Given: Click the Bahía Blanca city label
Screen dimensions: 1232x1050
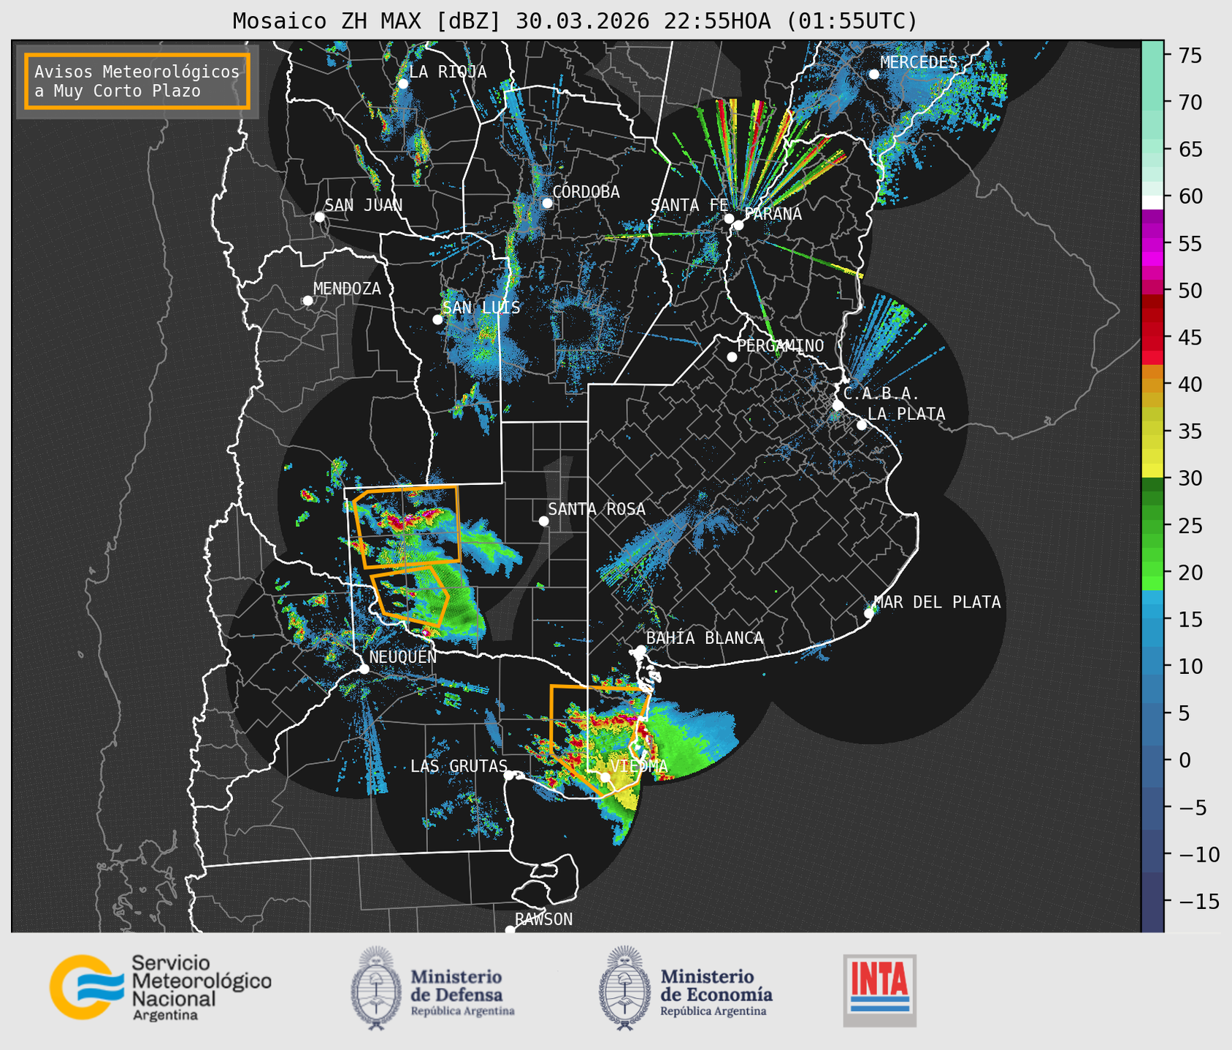Looking at the screenshot, I should point(704,638).
